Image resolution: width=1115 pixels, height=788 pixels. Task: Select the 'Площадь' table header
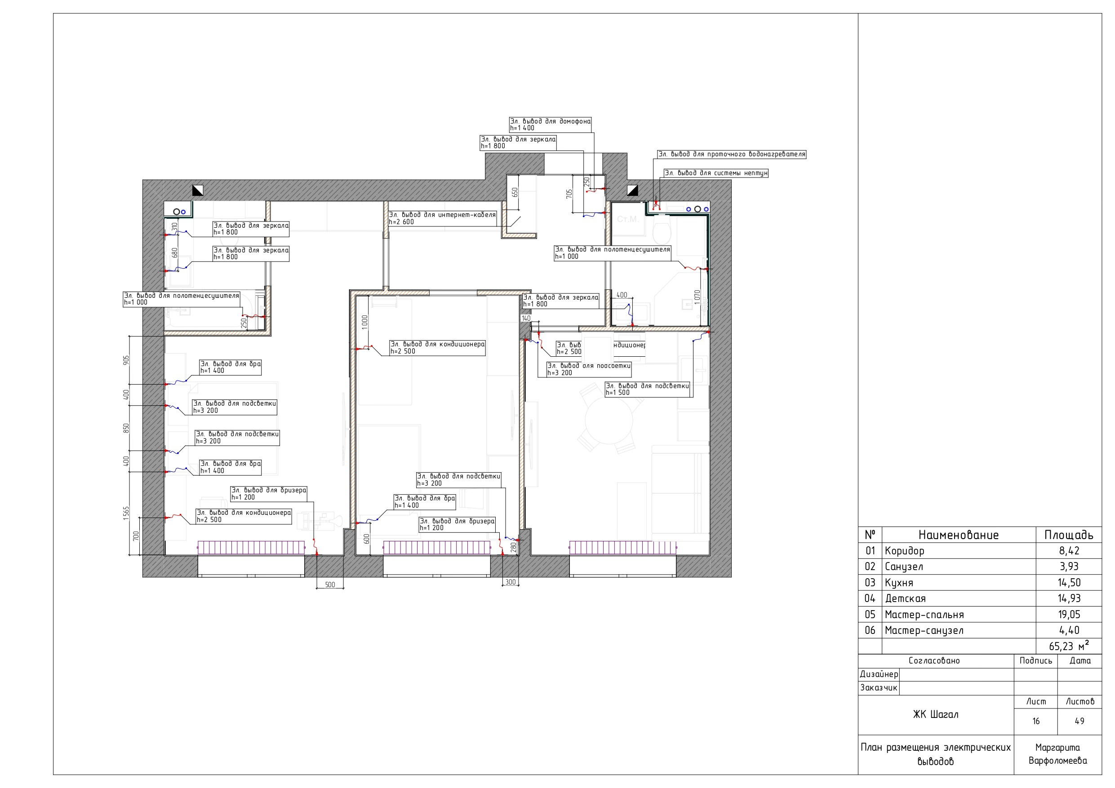[x=1069, y=535]
